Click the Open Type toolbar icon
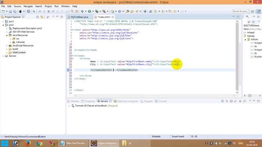262x147 pixels. 128,11
